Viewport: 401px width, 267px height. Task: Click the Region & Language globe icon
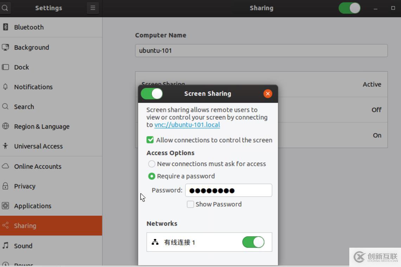[5, 126]
